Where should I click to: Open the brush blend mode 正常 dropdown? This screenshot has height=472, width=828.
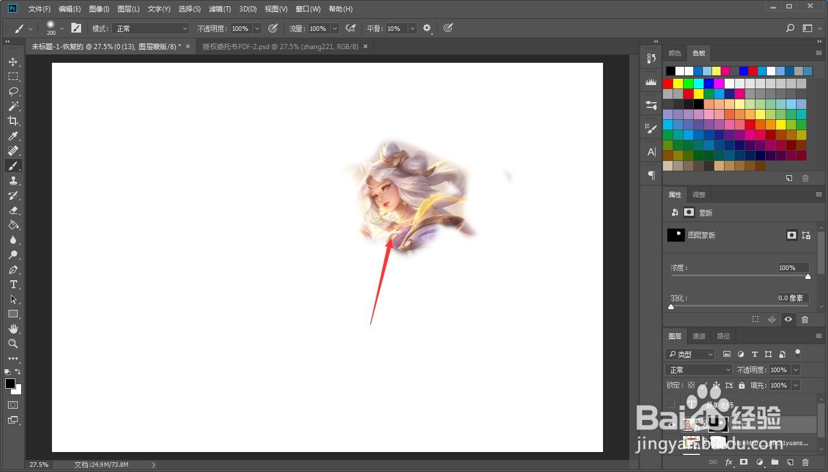pos(151,29)
